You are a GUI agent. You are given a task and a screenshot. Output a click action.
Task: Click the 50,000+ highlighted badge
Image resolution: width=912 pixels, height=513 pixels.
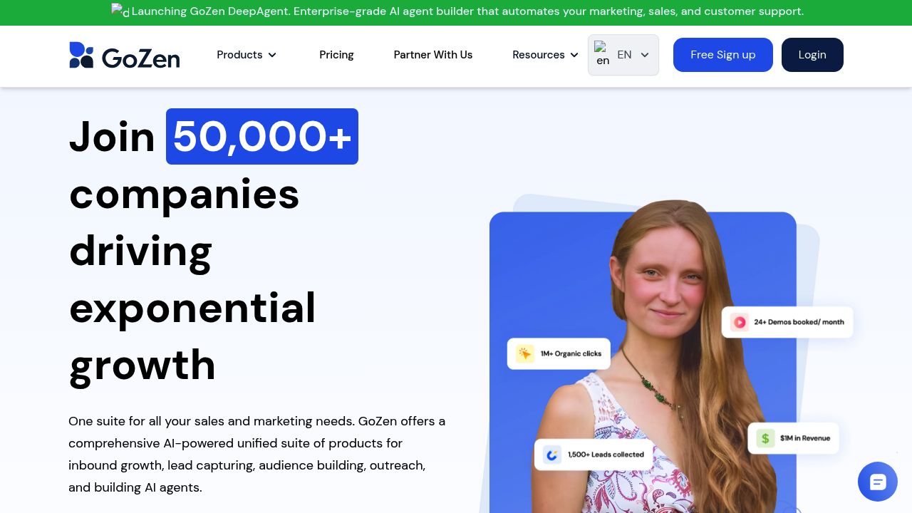262,136
